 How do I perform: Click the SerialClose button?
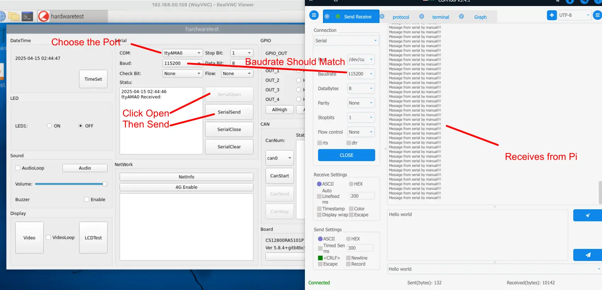[x=229, y=129]
